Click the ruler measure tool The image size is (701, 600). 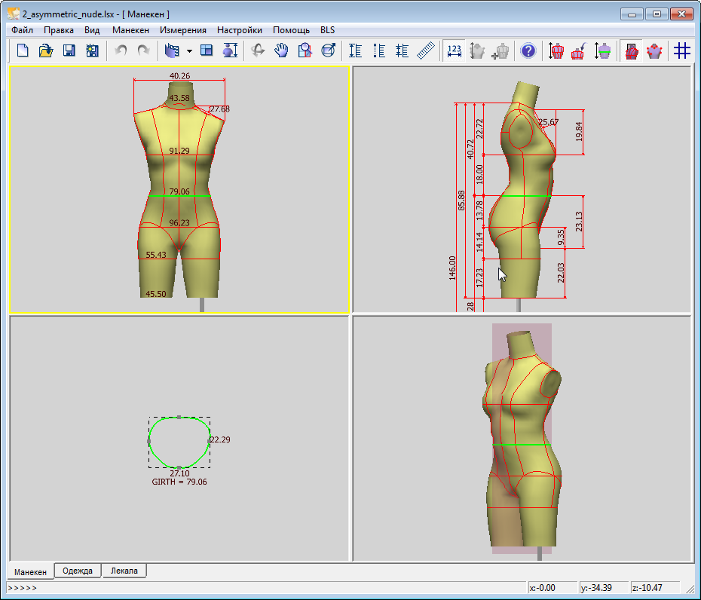(x=427, y=51)
